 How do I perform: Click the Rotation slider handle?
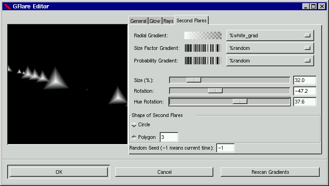[x=215, y=90]
